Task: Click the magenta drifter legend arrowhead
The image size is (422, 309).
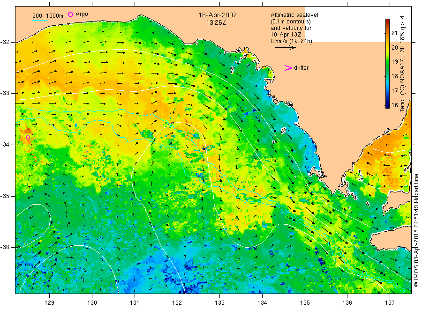Action: click(288, 68)
